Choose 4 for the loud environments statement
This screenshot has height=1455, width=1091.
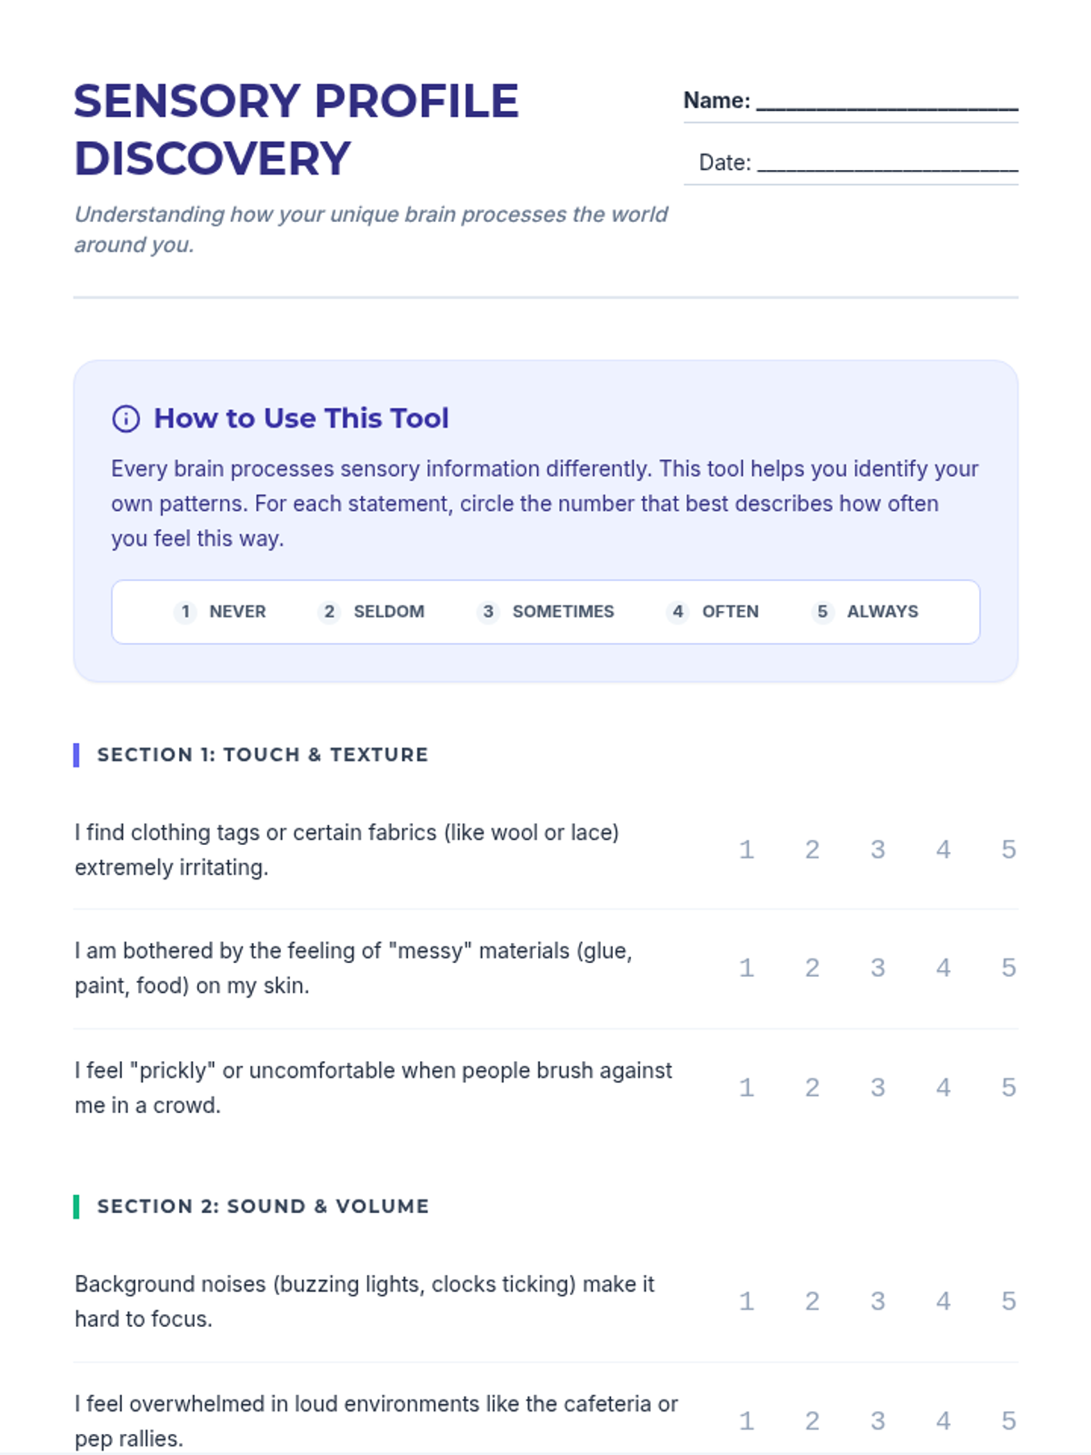pyautogui.click(x=944, y=1420)
